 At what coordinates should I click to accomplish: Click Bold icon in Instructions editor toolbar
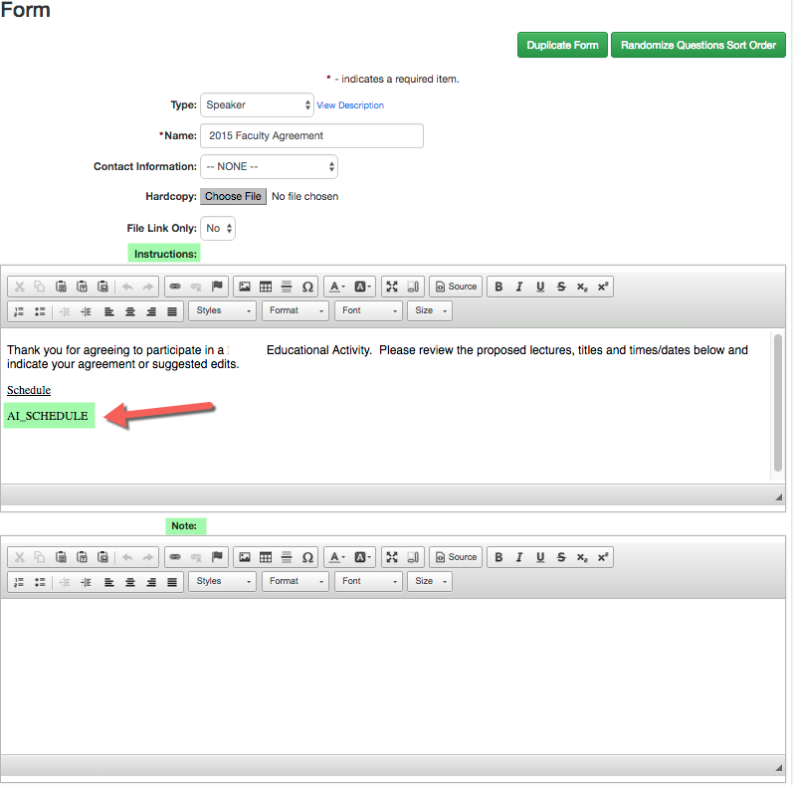[x=498, y=287]
